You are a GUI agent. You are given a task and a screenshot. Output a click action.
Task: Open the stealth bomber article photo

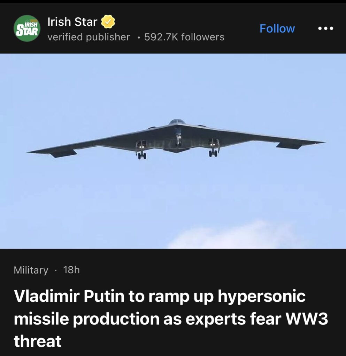[x=173, y=151]
